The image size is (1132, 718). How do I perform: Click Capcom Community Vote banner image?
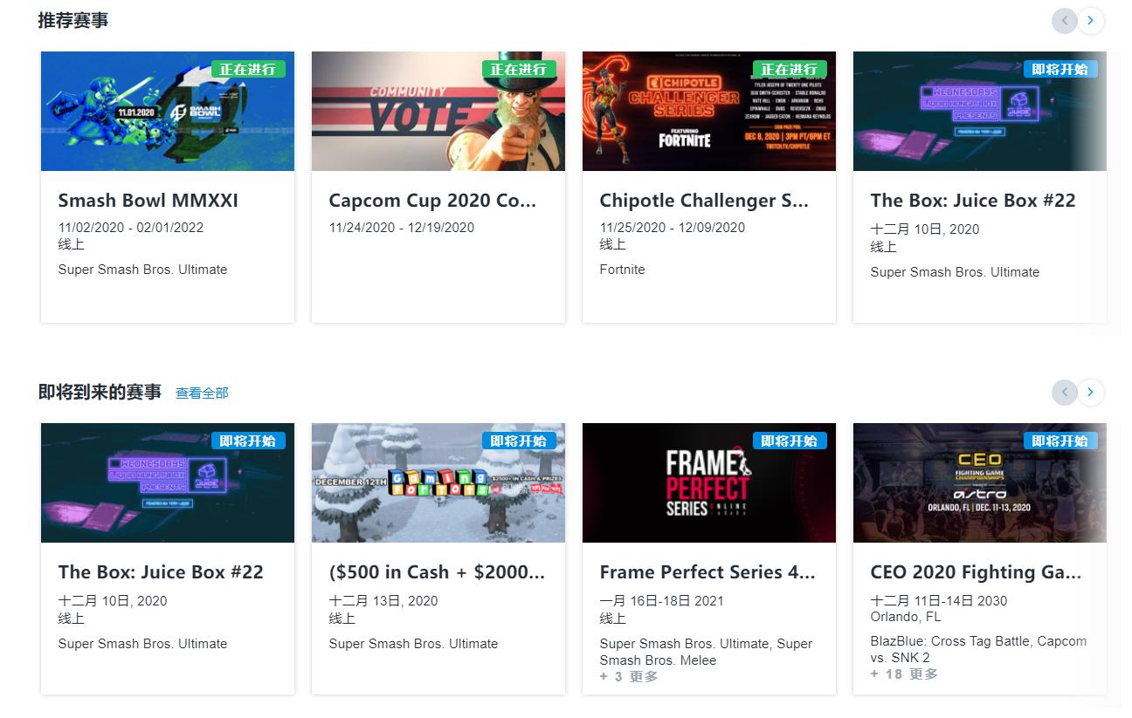(x=438, y=111)
